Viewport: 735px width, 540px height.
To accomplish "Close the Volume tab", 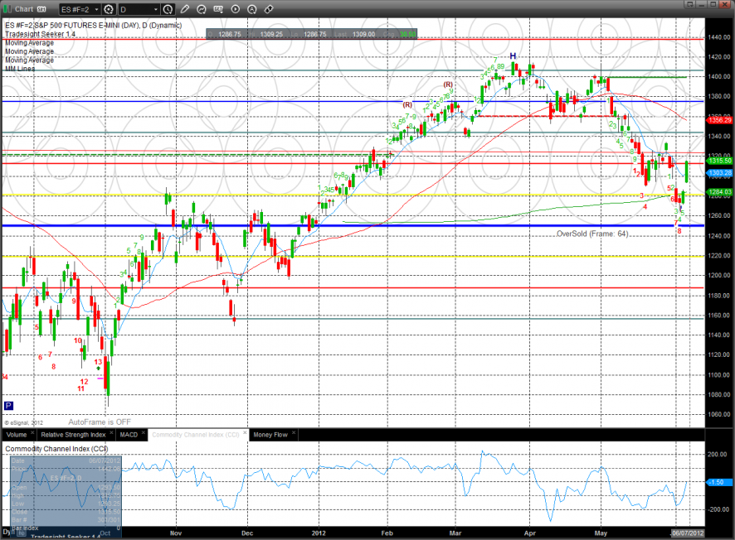I will [x=33, y=433].
